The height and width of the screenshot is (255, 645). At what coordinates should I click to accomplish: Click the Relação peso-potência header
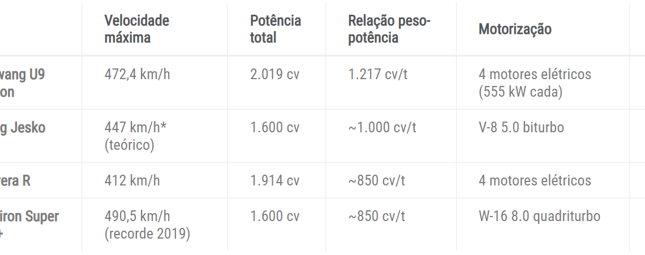[389, 29]
